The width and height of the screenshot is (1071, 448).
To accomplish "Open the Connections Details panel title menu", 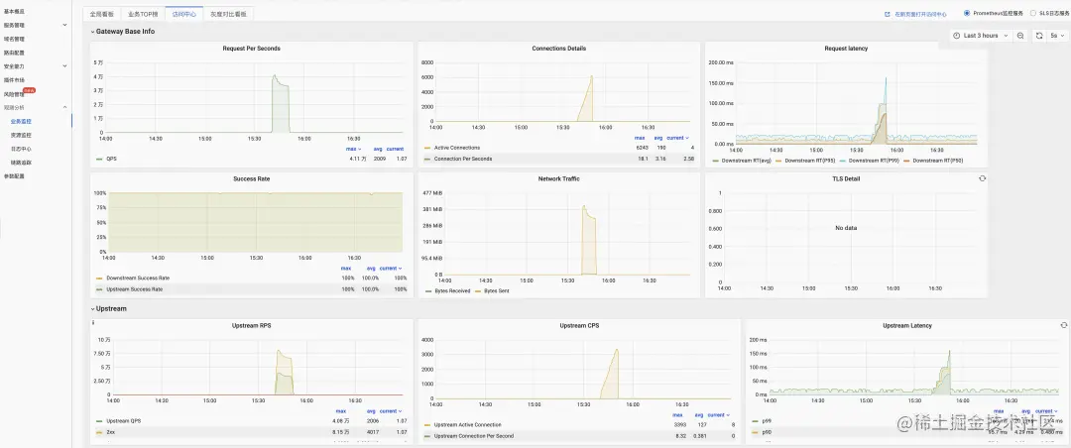I will click(x=558, y=49).
